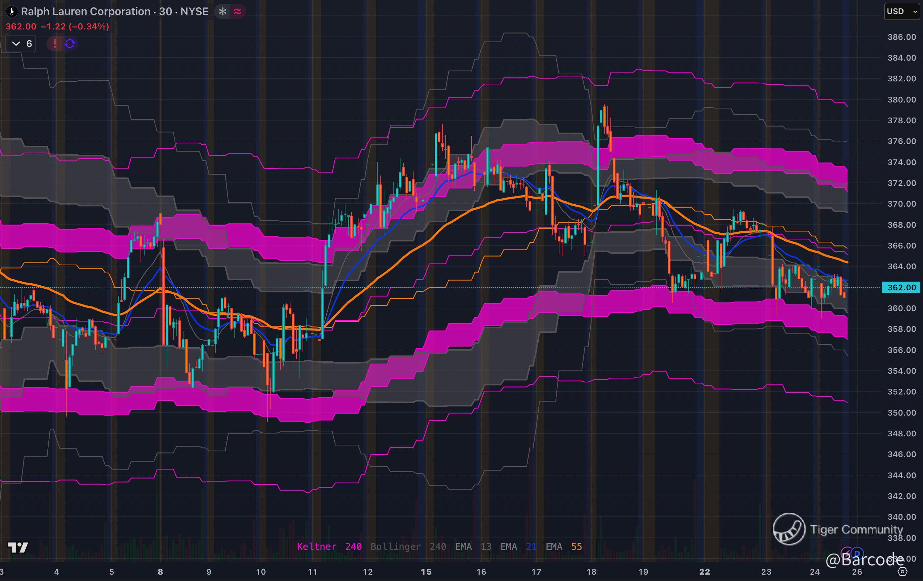
Task: Open the USD currency dropdown
Action: tap(902, 11)
